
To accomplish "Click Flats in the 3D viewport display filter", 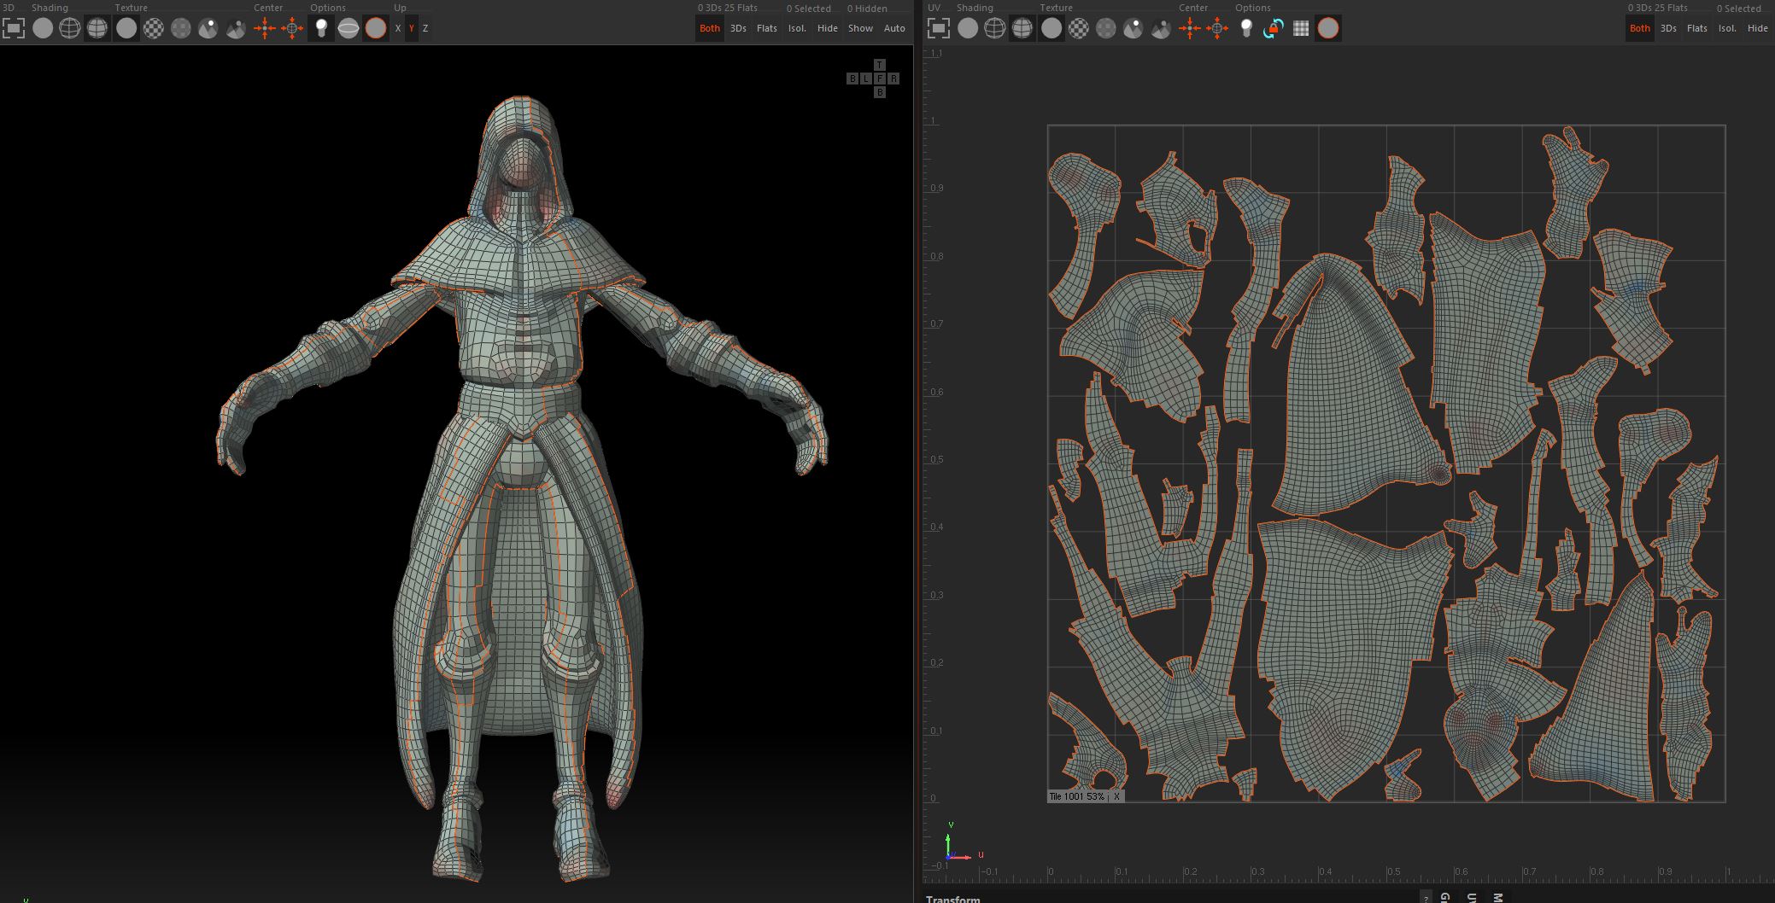I will pyautogui.click(x=767, y=28).
